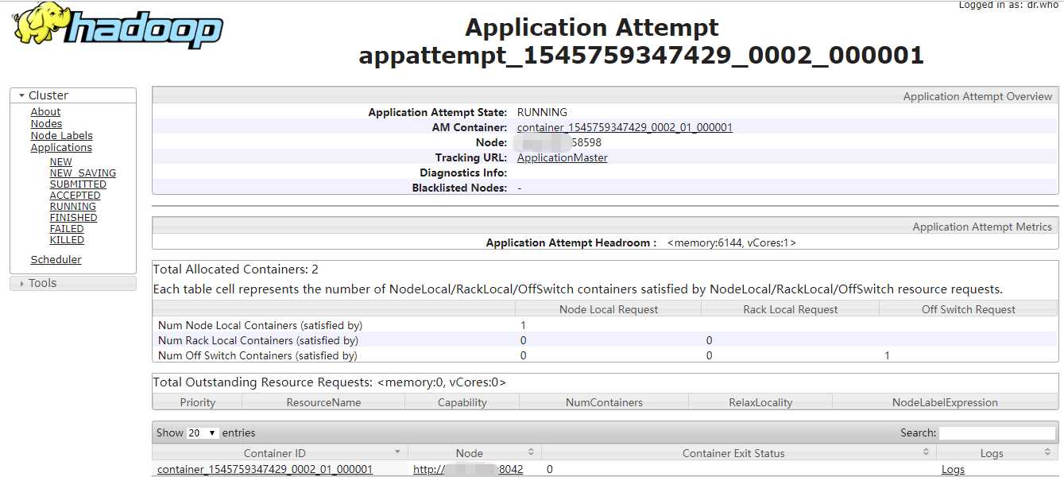Viewport: 1064px width, 477px height.
Task: Filter applications by FAILED state
Action: tap(67, 229)
